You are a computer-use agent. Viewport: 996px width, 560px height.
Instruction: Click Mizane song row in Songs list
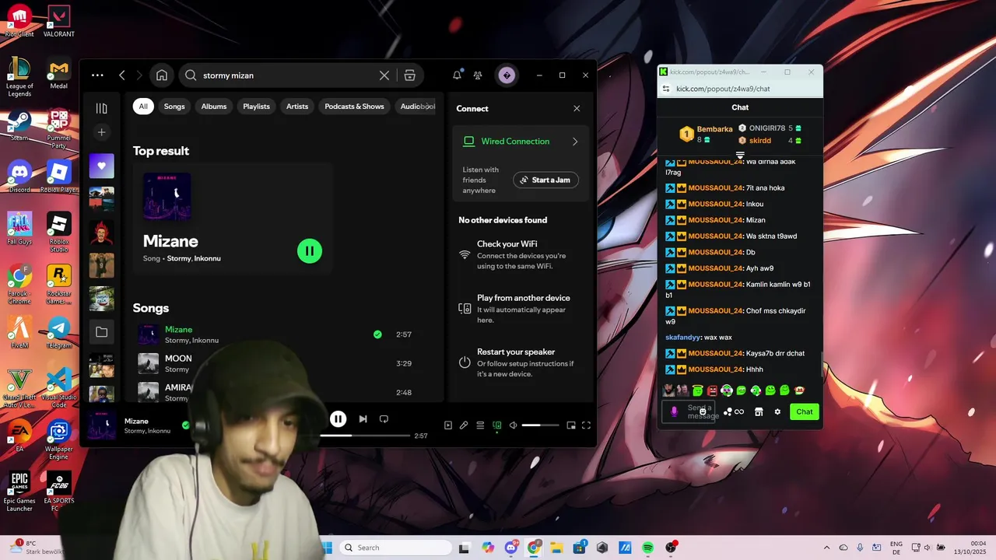[275, 334]
